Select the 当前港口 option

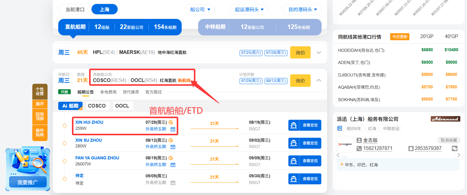pos(75,9)
